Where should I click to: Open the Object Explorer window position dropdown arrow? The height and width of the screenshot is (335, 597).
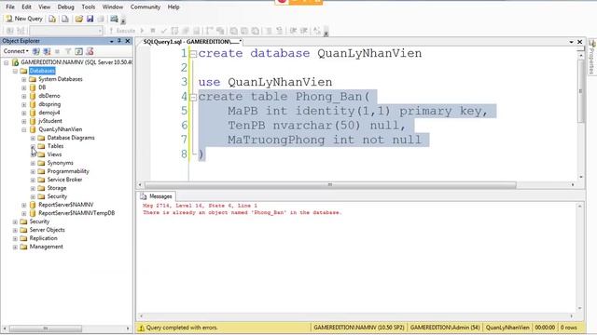(112, 41)
